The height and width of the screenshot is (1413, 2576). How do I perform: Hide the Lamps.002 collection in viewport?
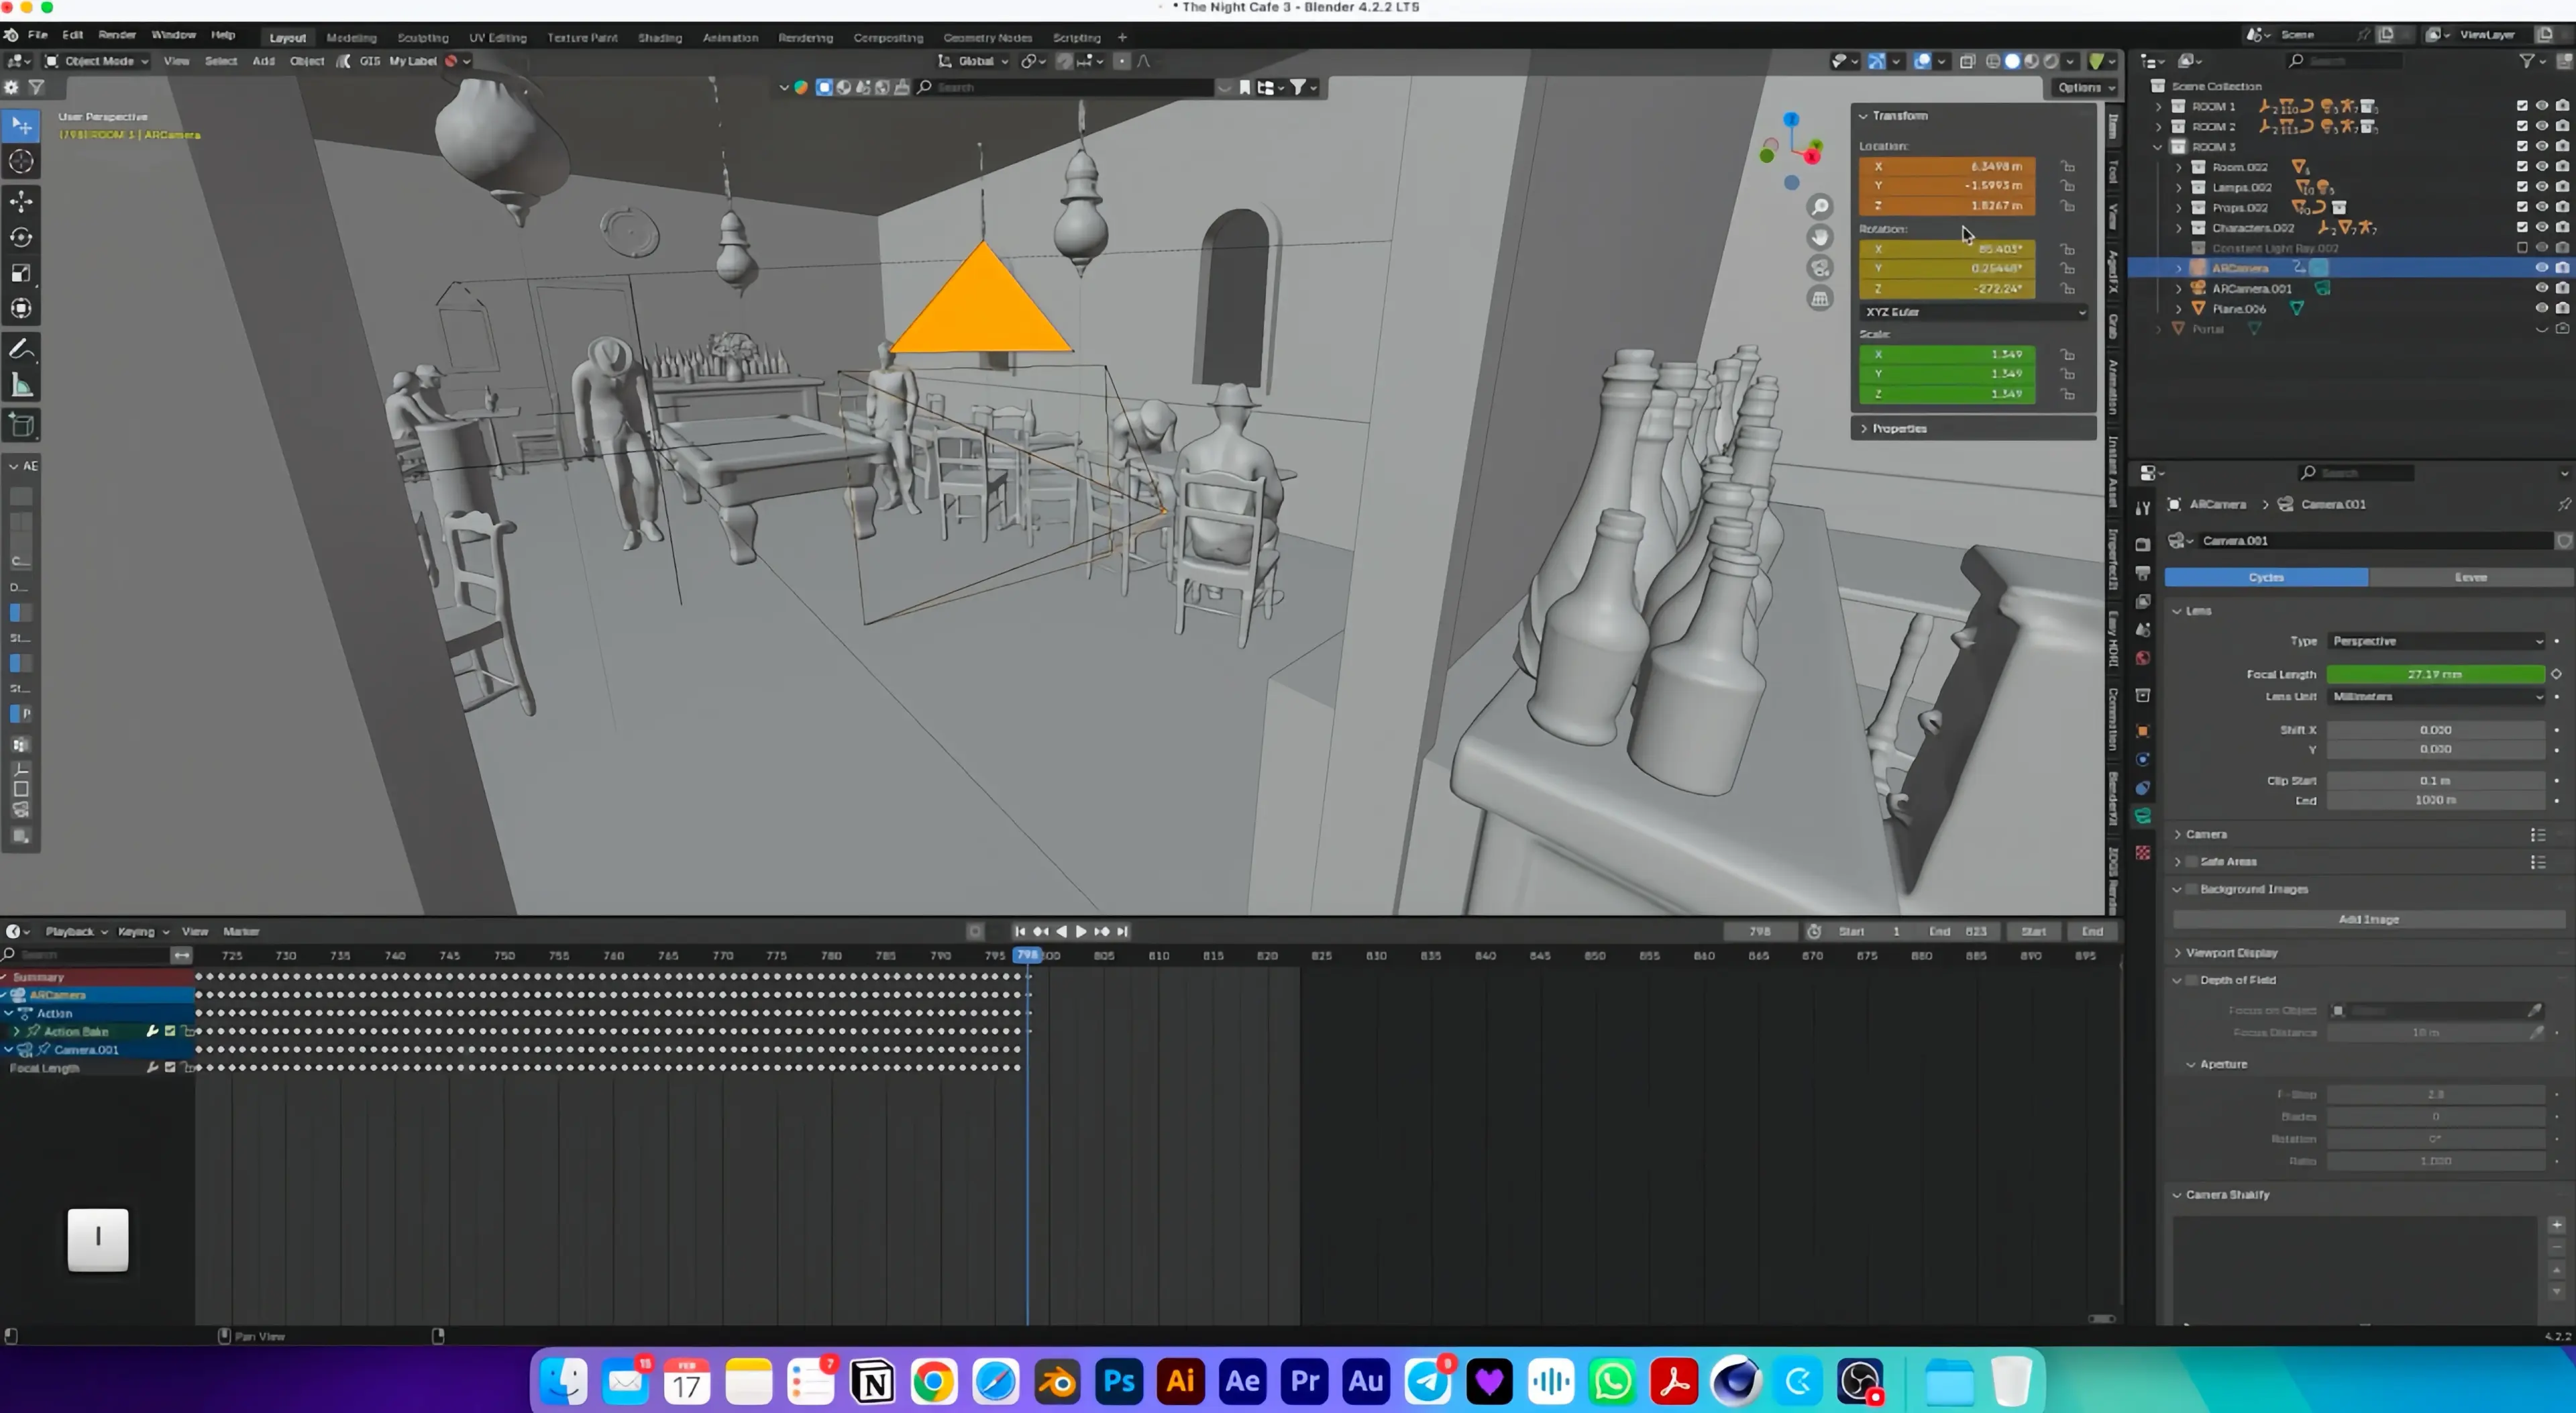pyautogui.click(x=2541, y=187)
